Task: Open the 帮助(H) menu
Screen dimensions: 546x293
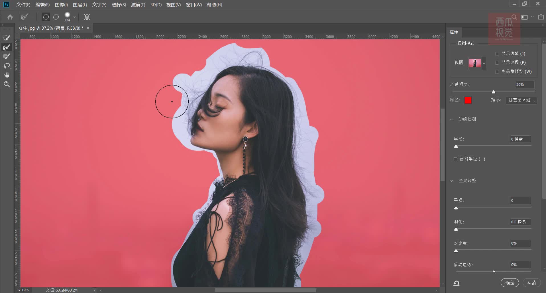Action: coord(214,5)
